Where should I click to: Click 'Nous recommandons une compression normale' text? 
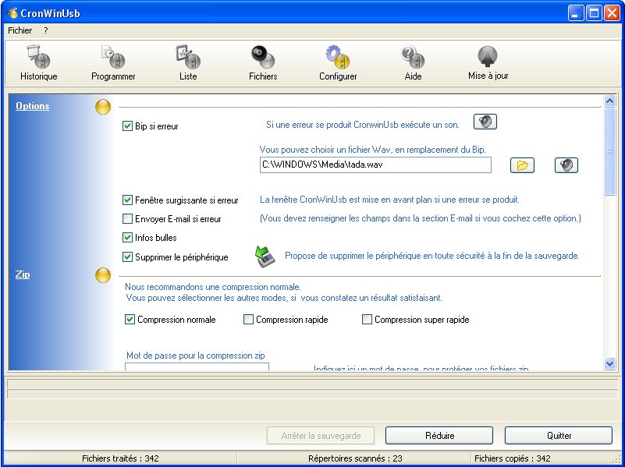click(213, 287)
